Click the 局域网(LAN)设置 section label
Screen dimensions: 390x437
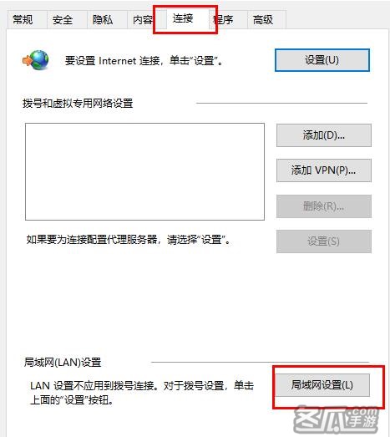coord(63,363)
